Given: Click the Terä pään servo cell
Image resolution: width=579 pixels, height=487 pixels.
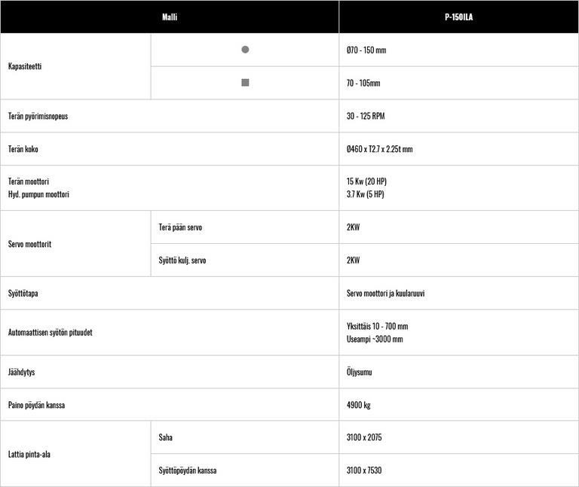Looking at the screenshot, I should pos(180,227).
